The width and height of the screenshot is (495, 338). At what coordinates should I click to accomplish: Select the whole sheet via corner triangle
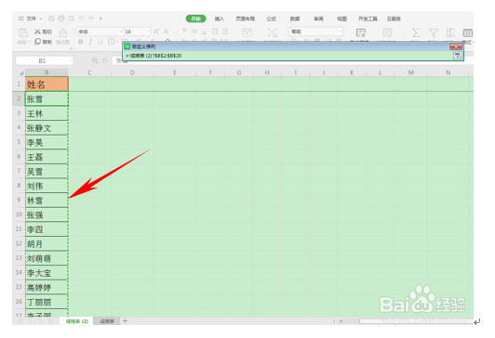(20, 72)
